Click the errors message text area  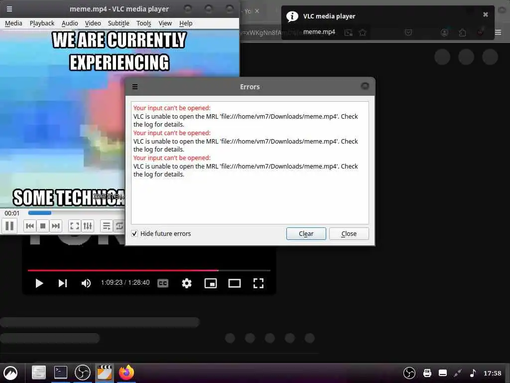coord(250,163)
